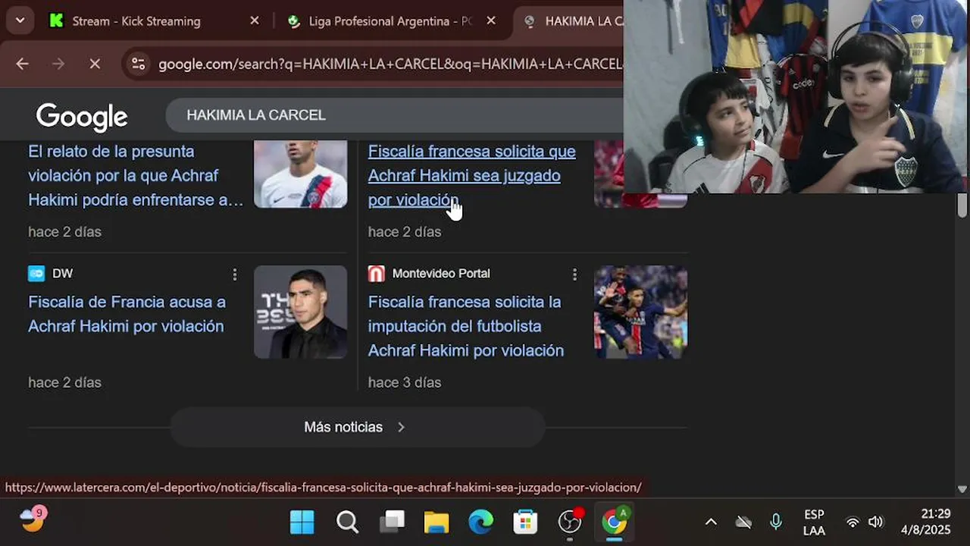This screenshot has width=970, height=546.
Task: Click the volume speaker tray icon
Action: pyautogui.click(x=875, y=522)
